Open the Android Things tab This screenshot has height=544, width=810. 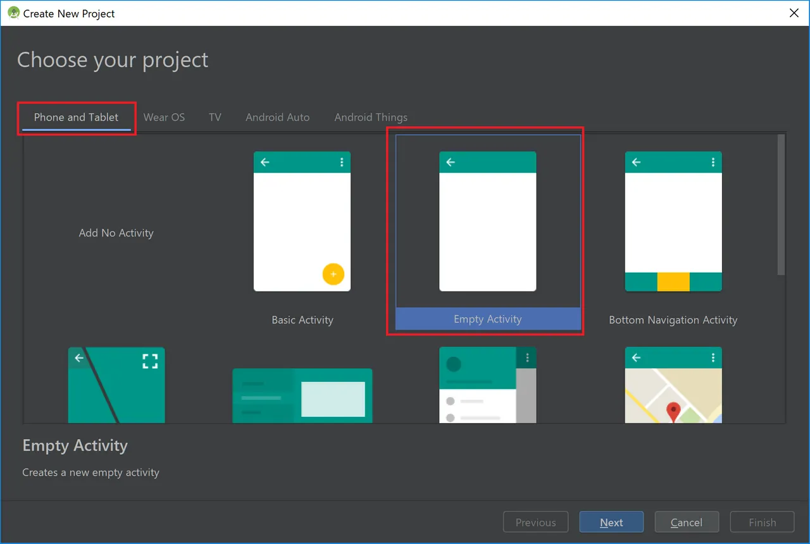pyautogui.click(x=371, y=117)
